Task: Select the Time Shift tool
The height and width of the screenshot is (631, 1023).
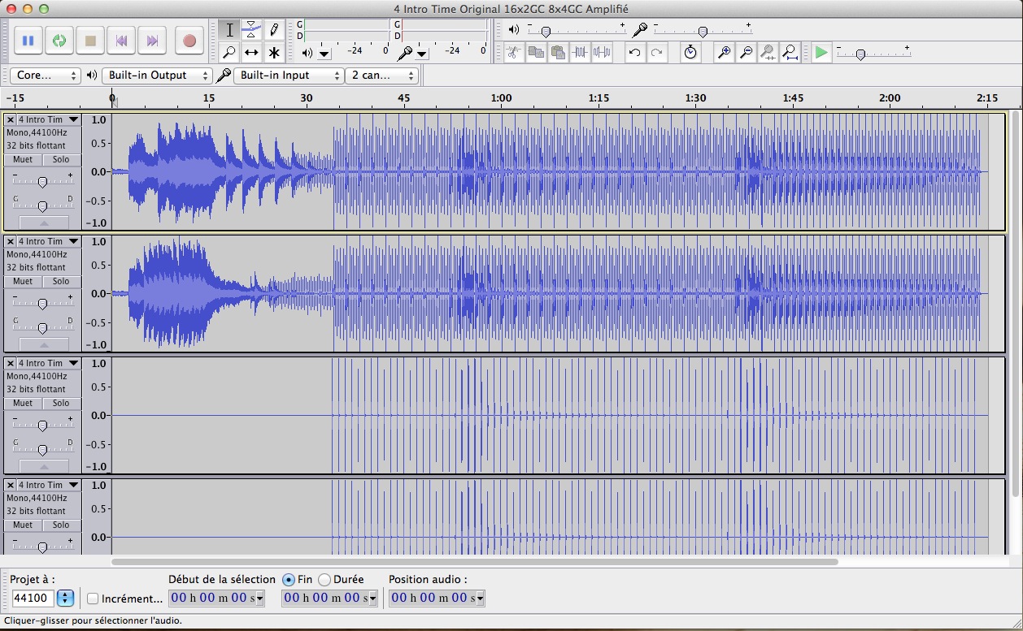Action: pos(252,53)
